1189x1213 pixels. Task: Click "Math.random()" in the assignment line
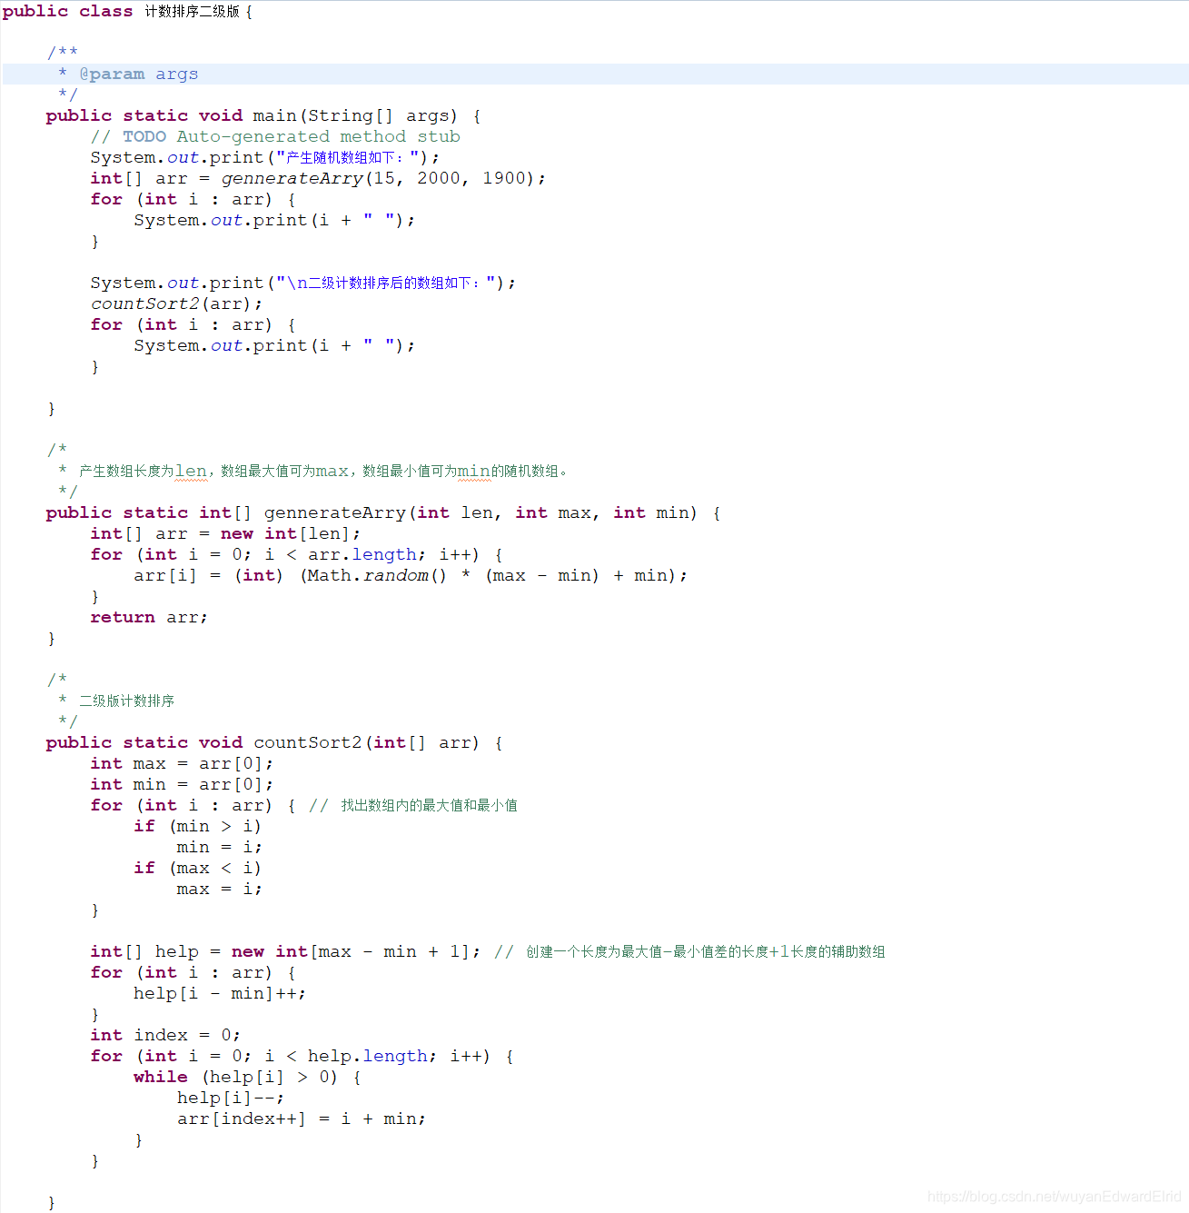pos(377,575)
